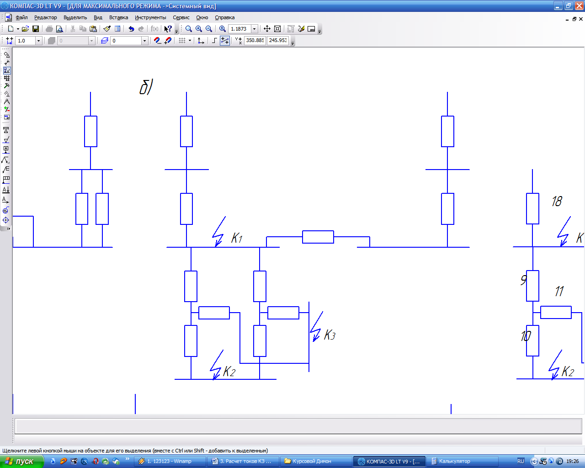This screenshot has height=468, width=585.
Task: Open the Вставка menu
Action: coord(118,17)
